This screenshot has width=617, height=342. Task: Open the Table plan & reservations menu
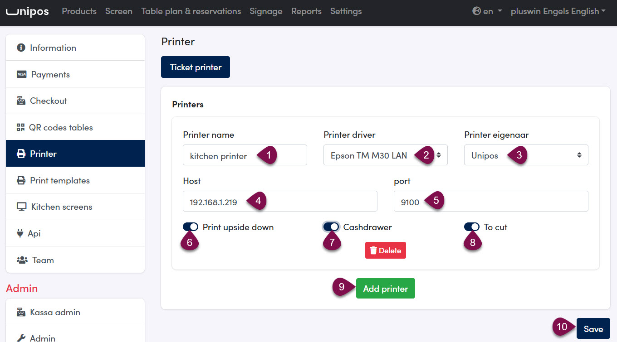coord(191,11)
